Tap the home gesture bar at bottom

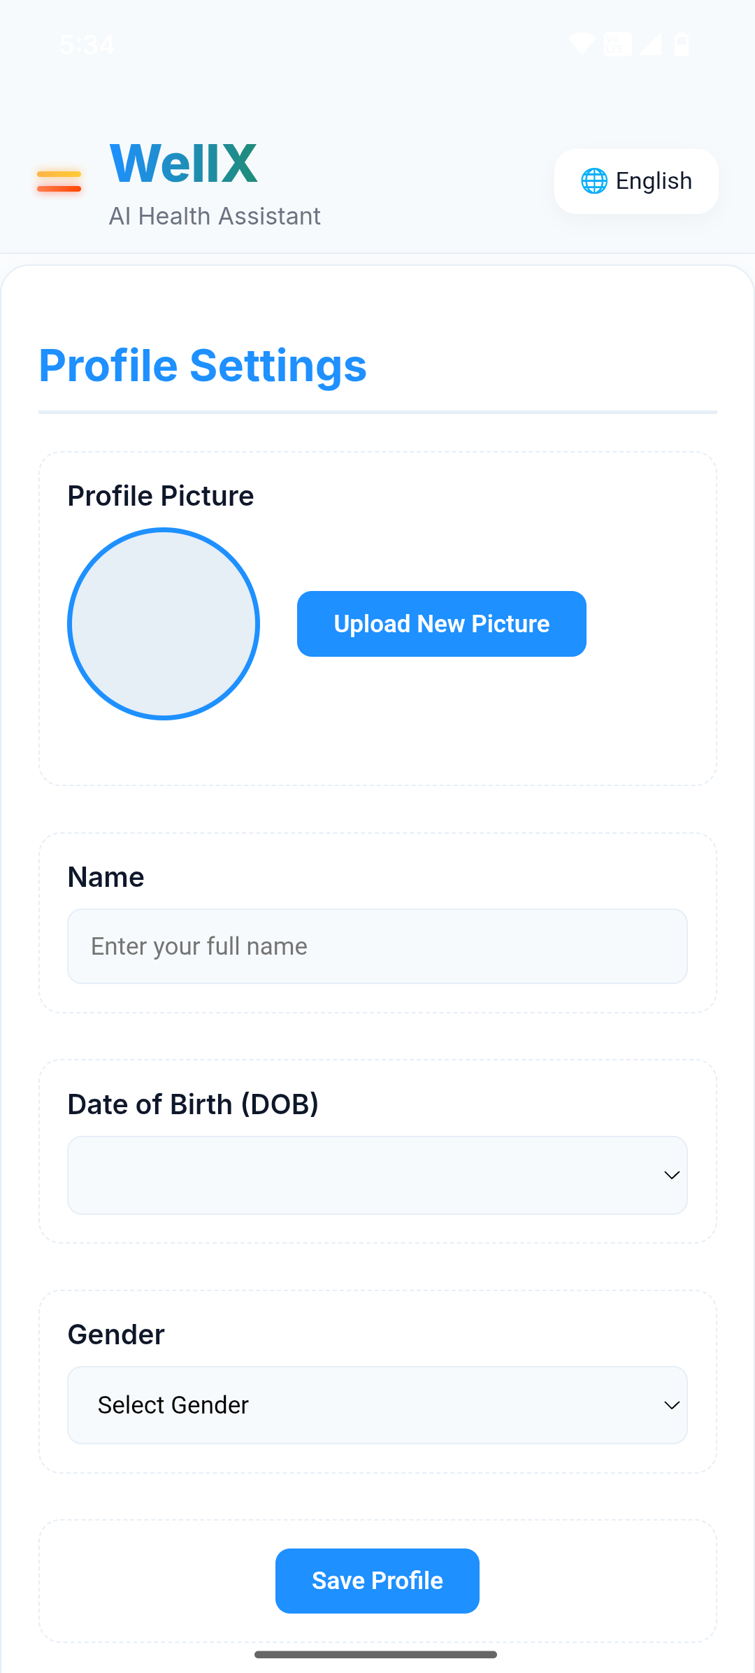pyautogui.click(x=376, y=1655)
